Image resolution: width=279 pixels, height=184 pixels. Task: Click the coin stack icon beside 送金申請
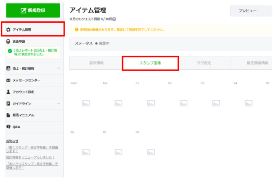(x=8, y=41)
